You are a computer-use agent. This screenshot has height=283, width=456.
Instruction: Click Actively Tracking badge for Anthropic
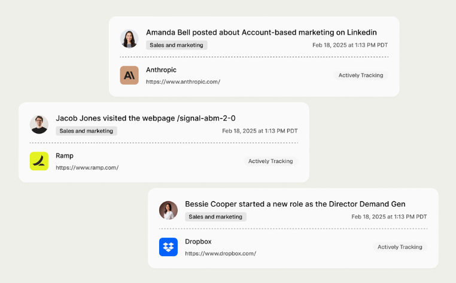pos(361,75)
